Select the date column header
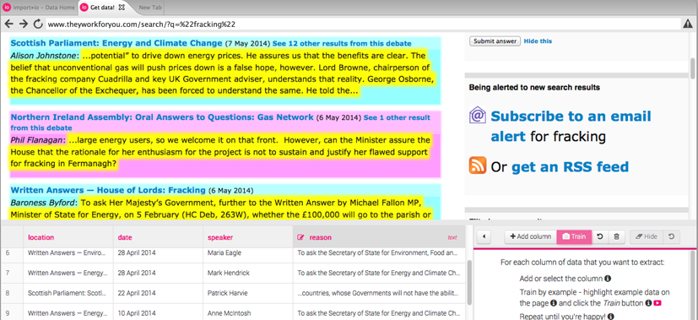Viewport: 698px width, 320px height. tap(158, 237)
